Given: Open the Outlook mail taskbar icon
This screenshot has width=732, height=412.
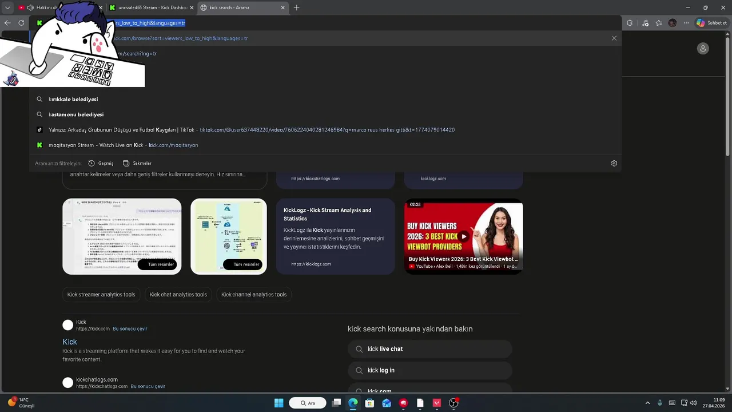Looking at the screenshot, I should pos(387,403).
